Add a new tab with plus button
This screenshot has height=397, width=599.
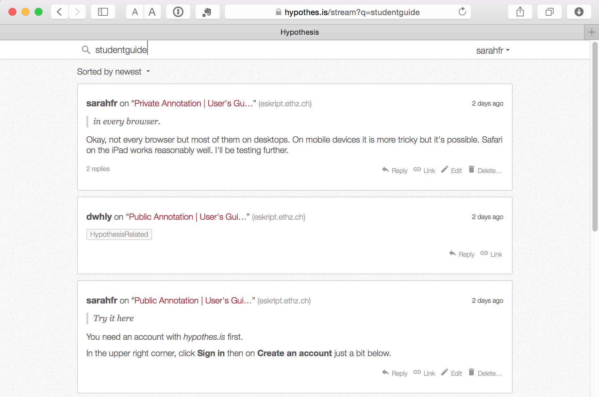pyautogui.click(x=591, y=32)
